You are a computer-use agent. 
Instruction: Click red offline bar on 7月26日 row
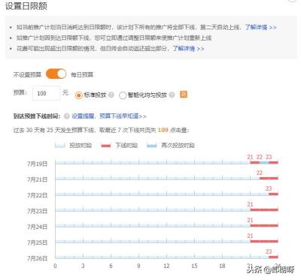[x=273, y=257]
